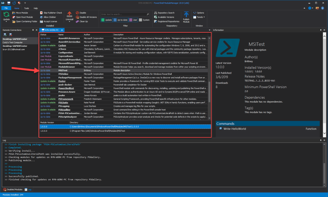
Task: Switch to the Tools ribbon tab
Action: 27,8
